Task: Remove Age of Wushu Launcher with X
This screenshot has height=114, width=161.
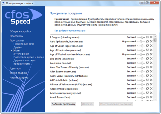Action: [151, 54]
